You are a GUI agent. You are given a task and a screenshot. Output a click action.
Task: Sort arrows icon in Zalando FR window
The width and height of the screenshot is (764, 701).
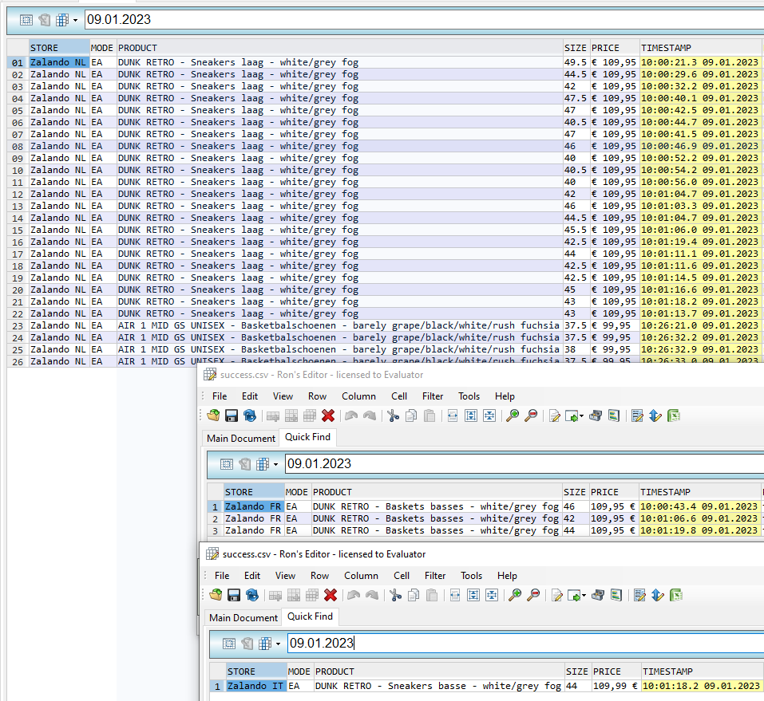[655, 415]
